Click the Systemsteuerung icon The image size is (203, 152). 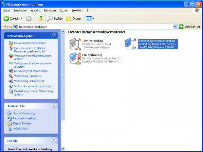(9, 113)
